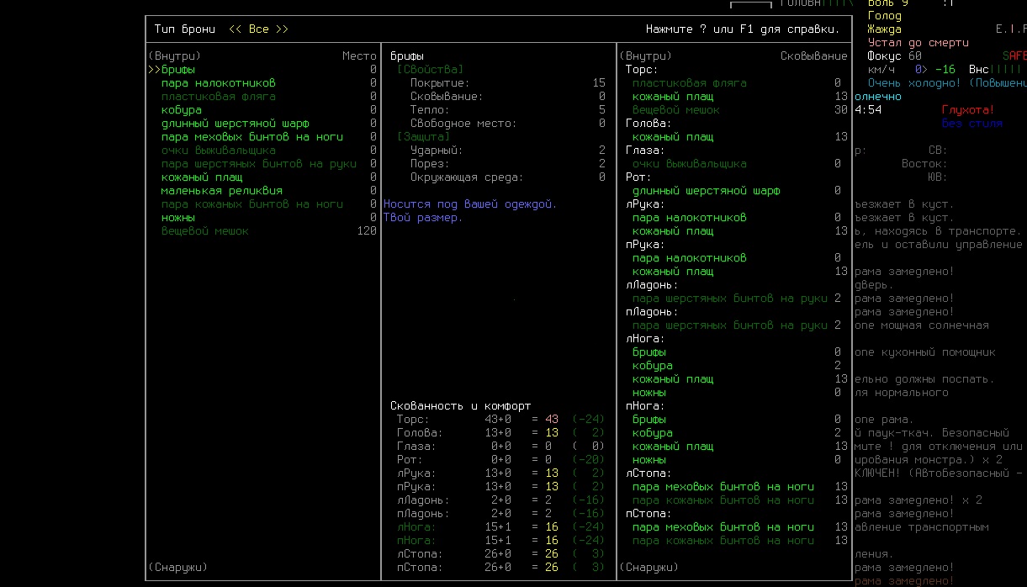This screenshot has height=587, width=1027.
Task: Click the Устал до смерти status
Action: 918,42
